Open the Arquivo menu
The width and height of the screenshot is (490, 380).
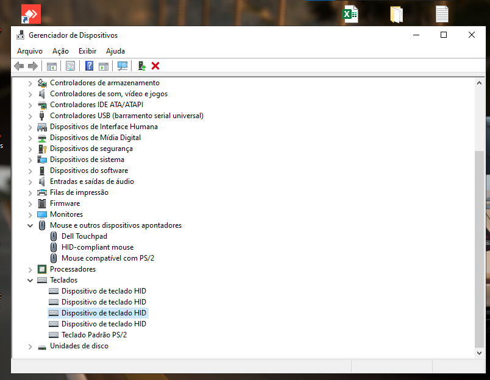(x=30, y=51)
